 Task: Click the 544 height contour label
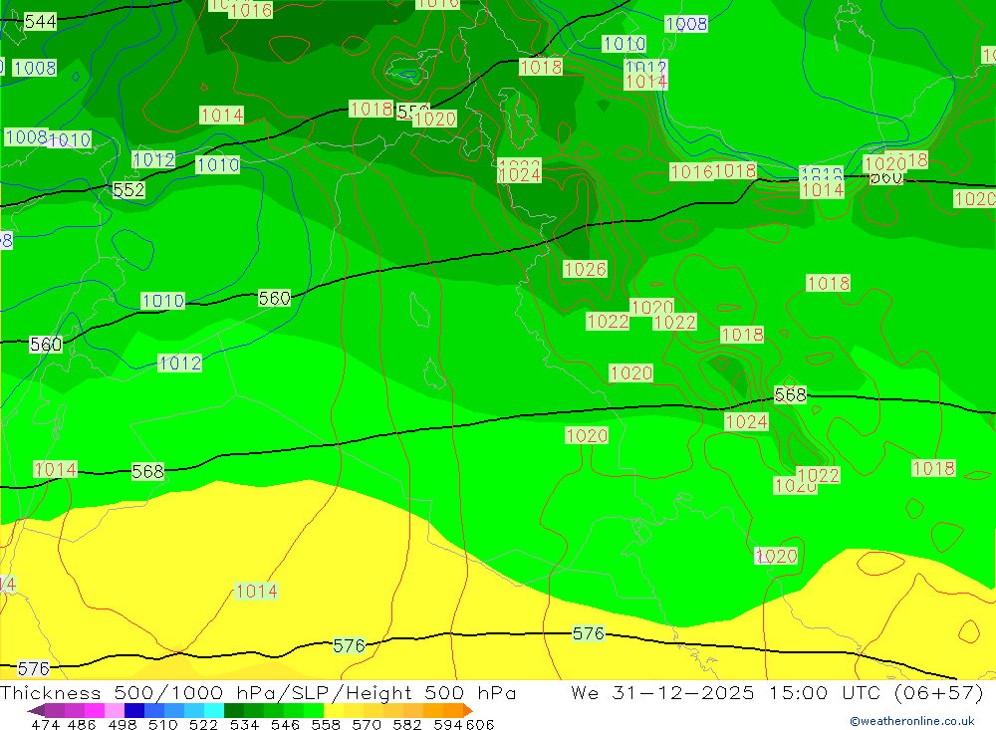tap(40, 22)
